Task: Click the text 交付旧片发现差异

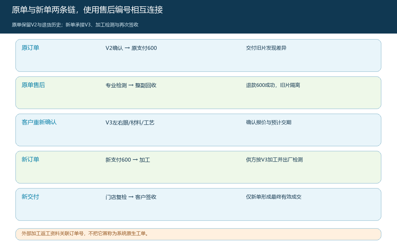Action: click(x=266, y=48)
